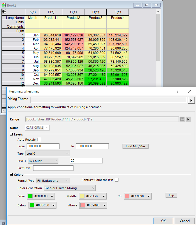Viewport: 196px width, 225px height.
Task: Enable Contrast Color for Text checkbox
Action: coord(117,180)
